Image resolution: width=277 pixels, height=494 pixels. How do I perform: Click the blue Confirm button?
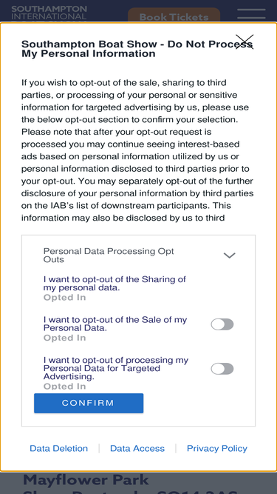[x=89, y=403]
